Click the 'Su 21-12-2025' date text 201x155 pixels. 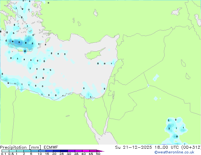tap(133, 147)
